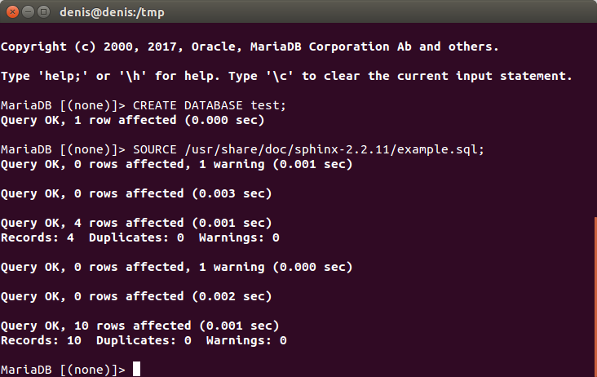597x377 pixels.
Task: Click the '0.003 sec' query result line
Action: 136,194
